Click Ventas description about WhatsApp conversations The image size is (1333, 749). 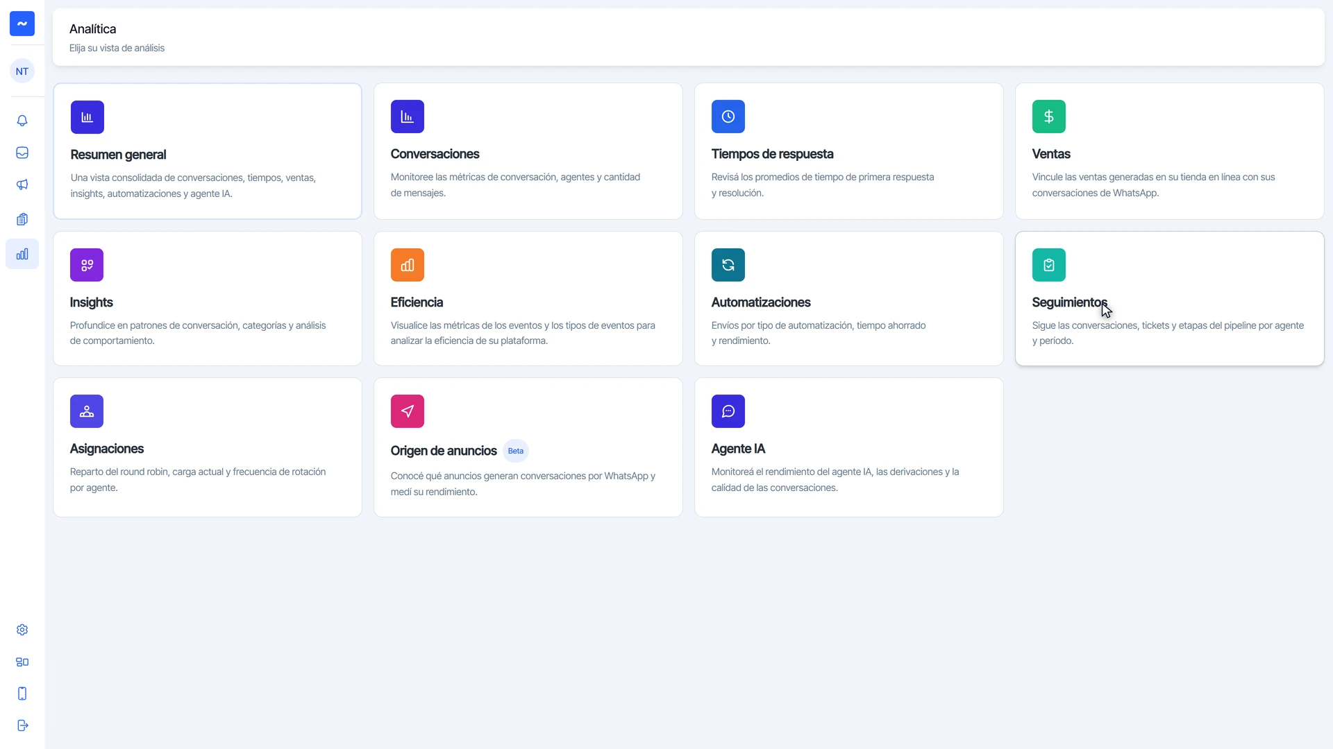[1153, 185]
